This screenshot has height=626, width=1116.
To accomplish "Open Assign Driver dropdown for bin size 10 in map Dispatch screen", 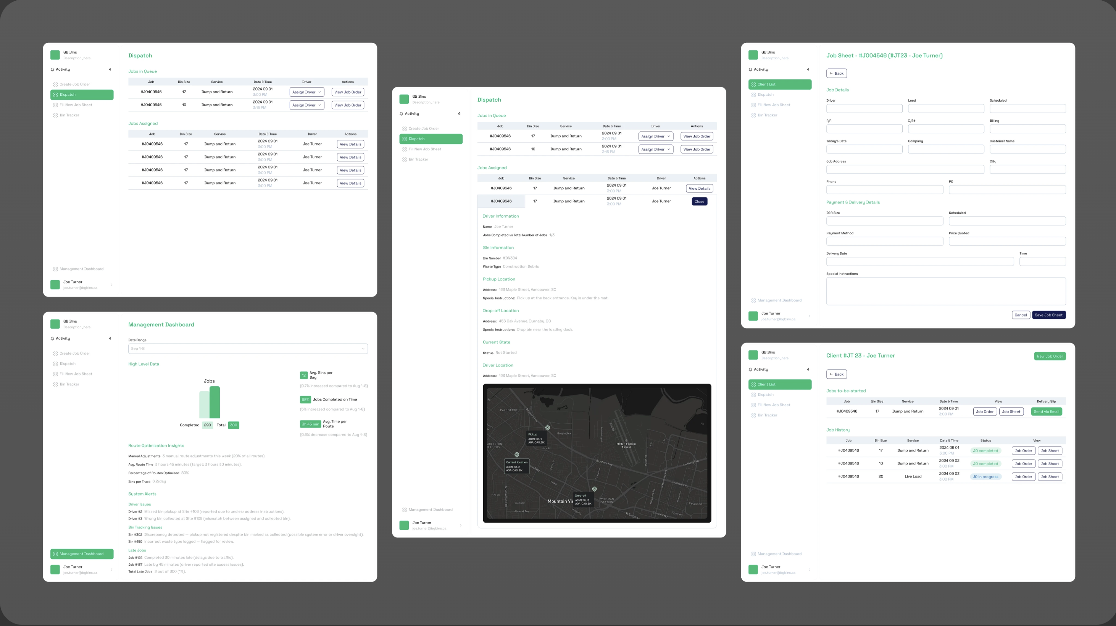I will [655, 149].
